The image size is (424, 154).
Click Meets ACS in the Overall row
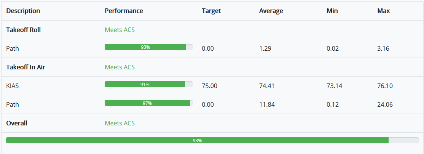[x=120, y=123]
